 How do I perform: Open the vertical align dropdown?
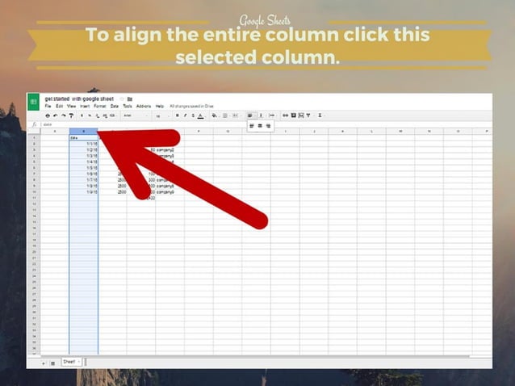point(261,115)
